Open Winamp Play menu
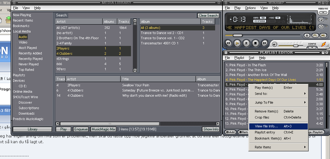The height and width of the screenshot is (159, 330). [x=237, y=8]
